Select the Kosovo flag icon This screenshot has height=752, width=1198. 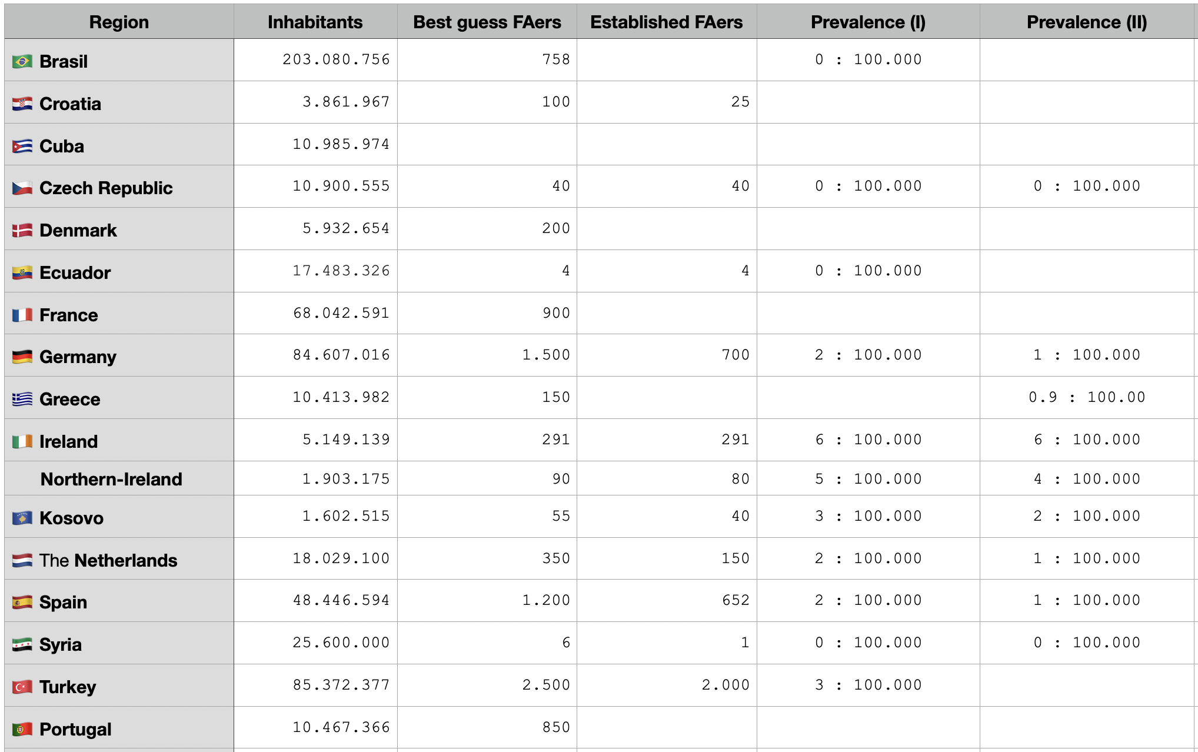(22, 518)
